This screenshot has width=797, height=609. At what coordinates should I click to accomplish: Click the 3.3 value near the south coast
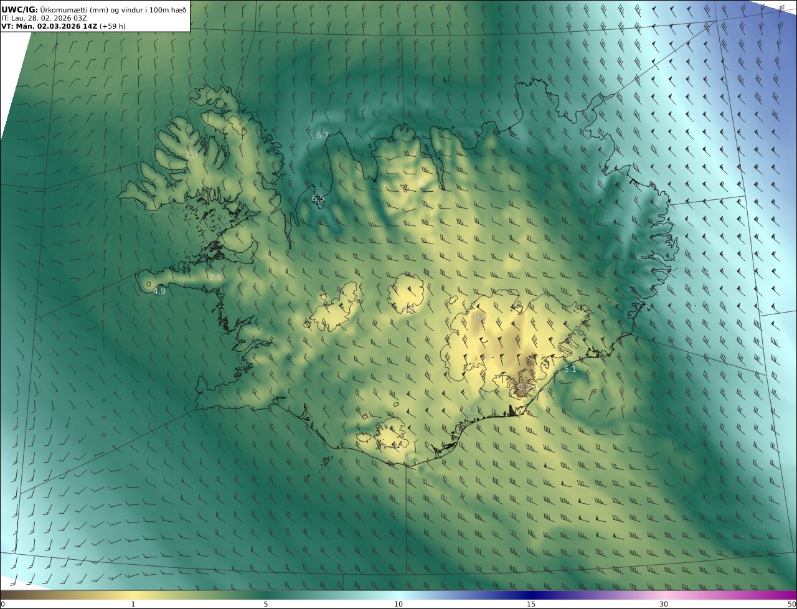472,410
